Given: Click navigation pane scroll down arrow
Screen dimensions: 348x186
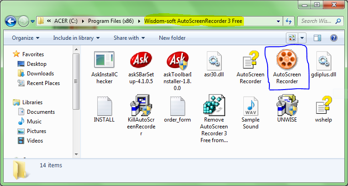Looking at the screenshot, I should (x=76, y=154).
